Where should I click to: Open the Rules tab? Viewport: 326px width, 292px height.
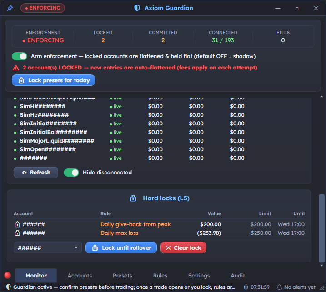coord(160,276)
